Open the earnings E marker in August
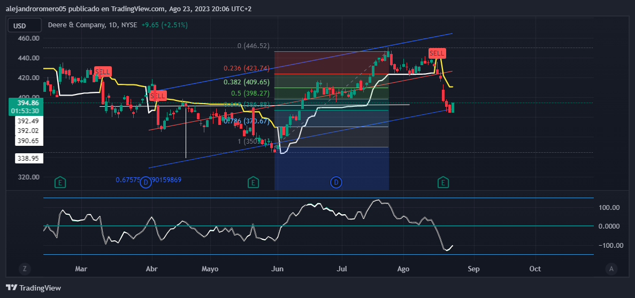635x298 pixels. point(443,183)
